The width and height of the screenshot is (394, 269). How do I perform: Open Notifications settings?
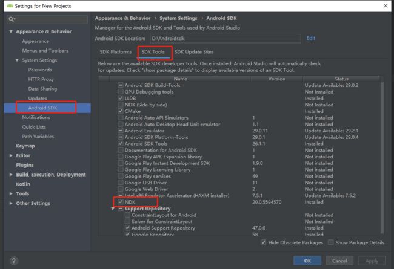point(36,117)
